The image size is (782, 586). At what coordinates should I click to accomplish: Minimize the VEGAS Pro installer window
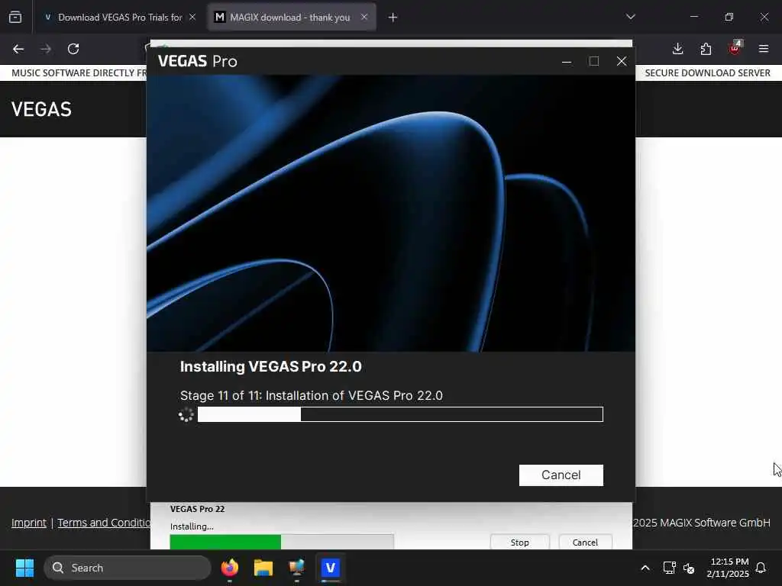coord(567,61)
